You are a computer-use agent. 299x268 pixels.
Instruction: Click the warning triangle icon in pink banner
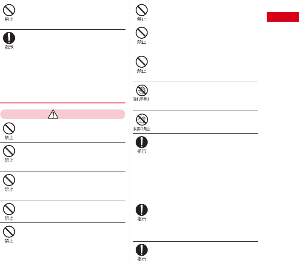(53, 114)
